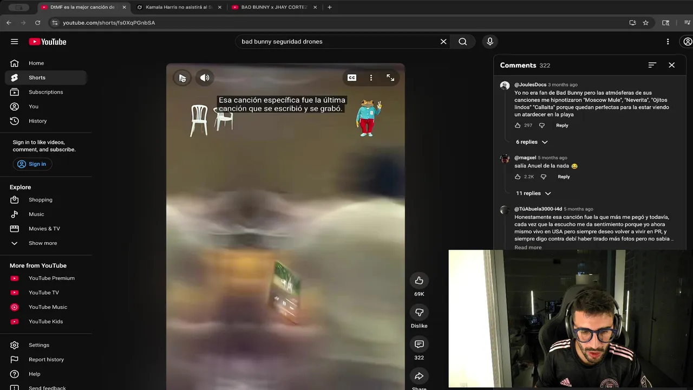Dislike the @magxel comment

coord(544,177)
